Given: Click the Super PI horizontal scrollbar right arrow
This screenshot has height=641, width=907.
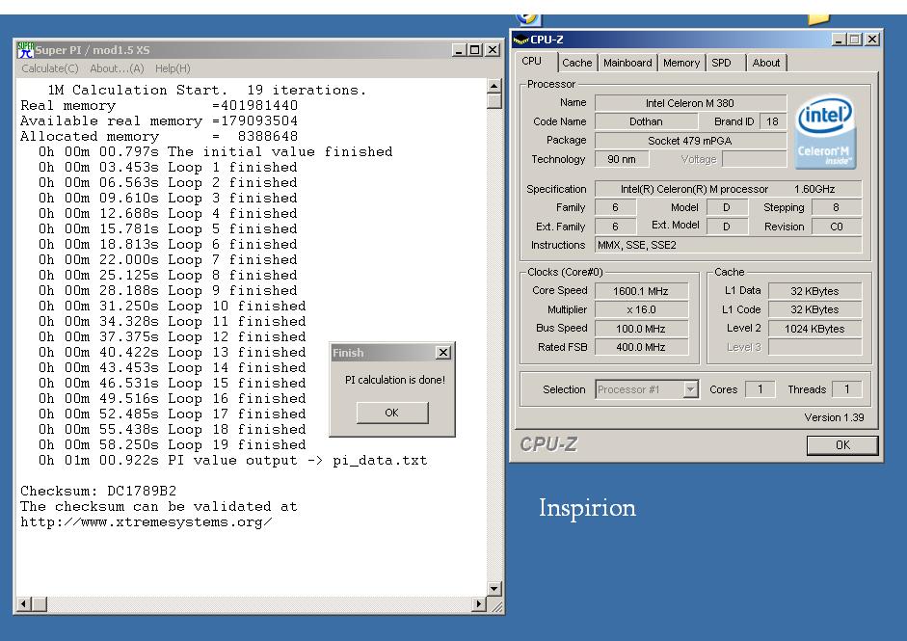Looking at the screenshot, I should coord(478,604).
